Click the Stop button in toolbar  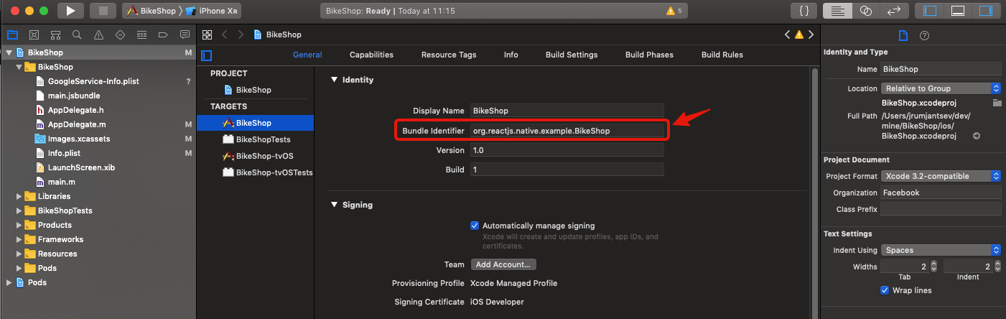[x=102, y=11]
